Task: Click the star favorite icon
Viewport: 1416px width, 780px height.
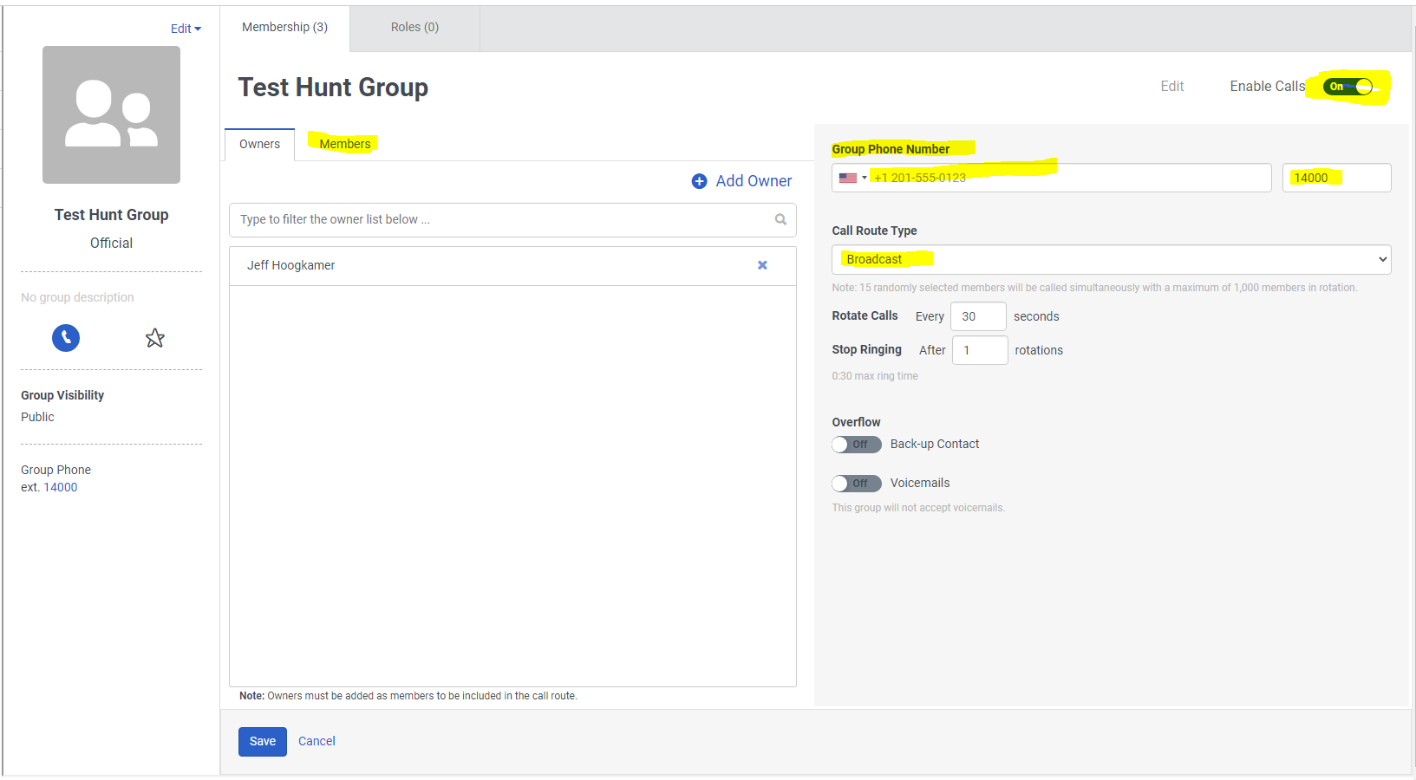Action: (x=155, y=338)
